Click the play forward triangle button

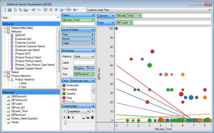(73, 117)
